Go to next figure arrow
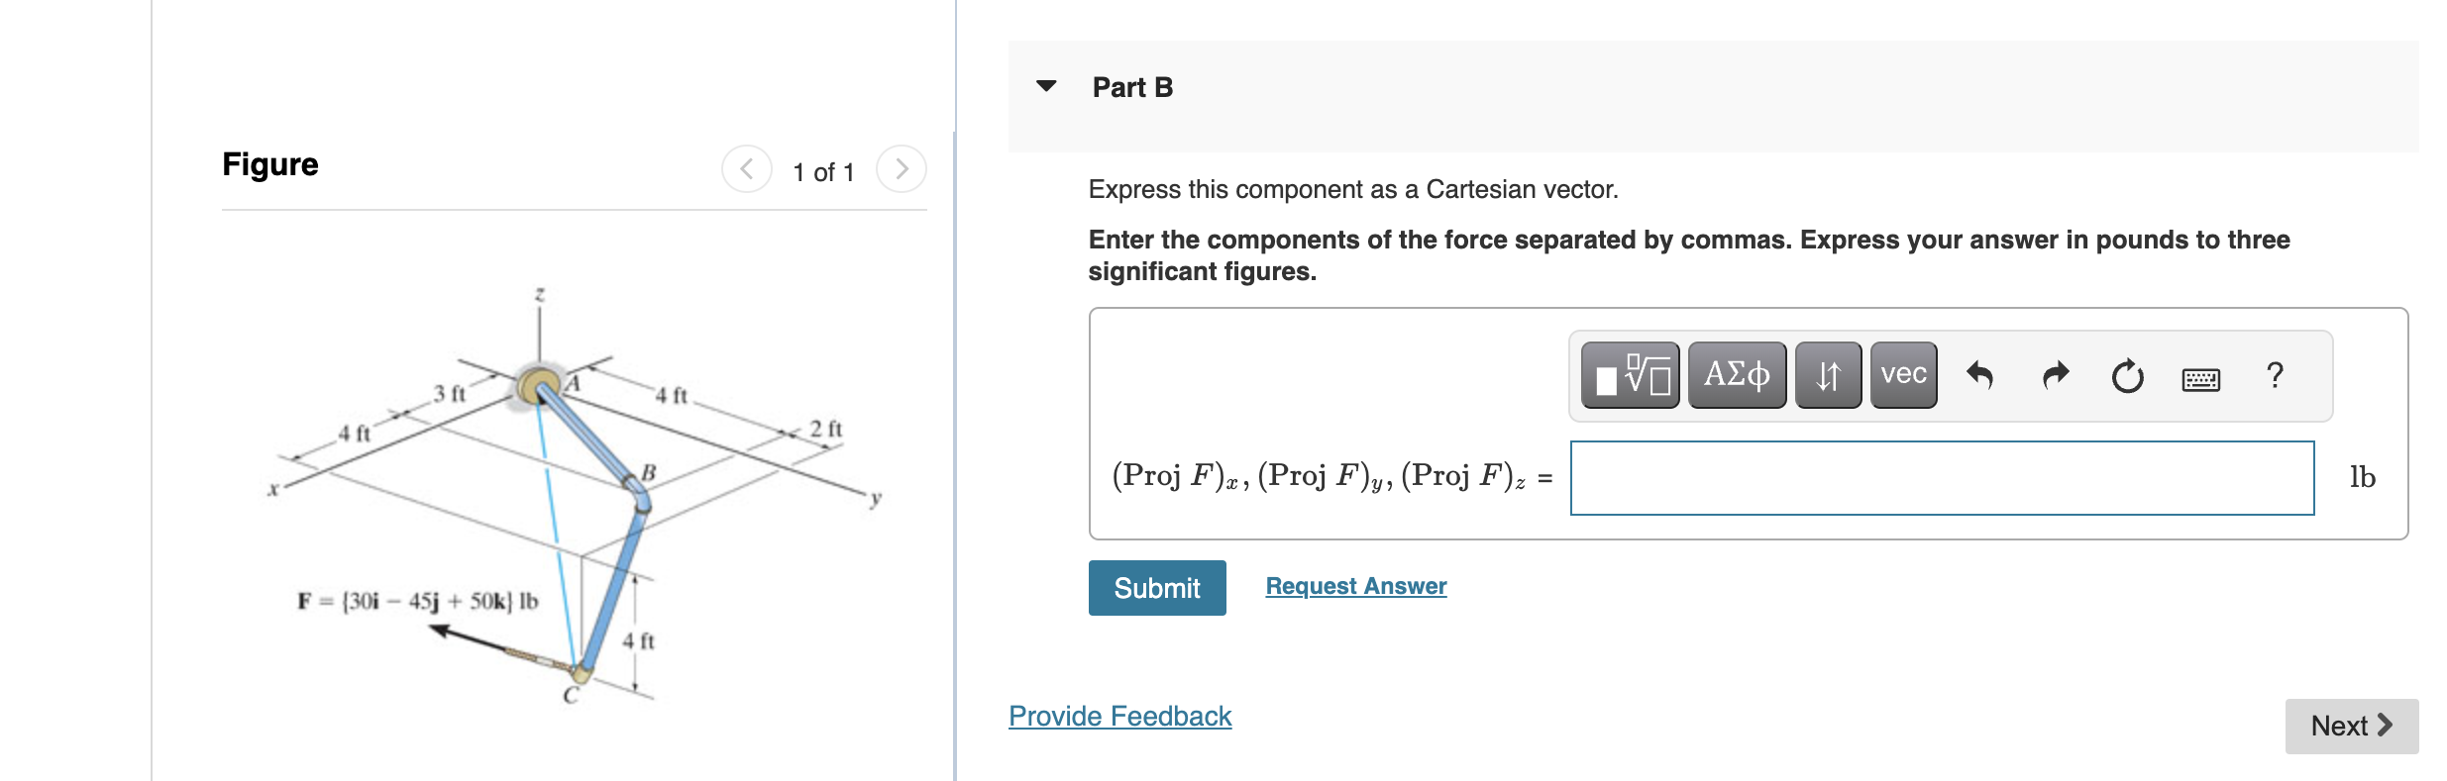Image resolution: width=2447 pixels, height=781 pixels. [902, 169]
